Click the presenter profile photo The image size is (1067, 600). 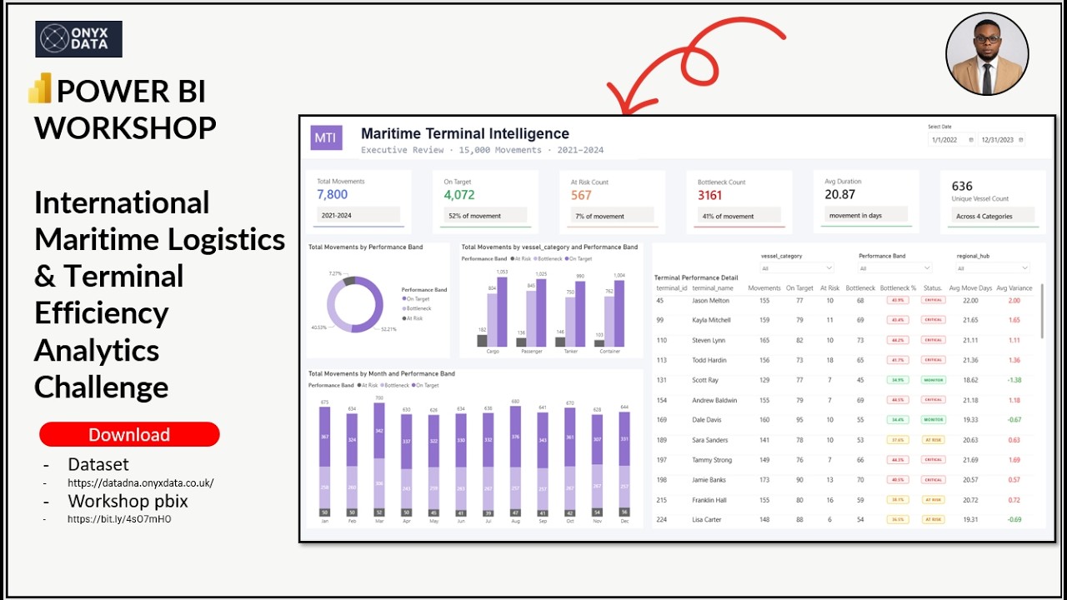point(987,54)
